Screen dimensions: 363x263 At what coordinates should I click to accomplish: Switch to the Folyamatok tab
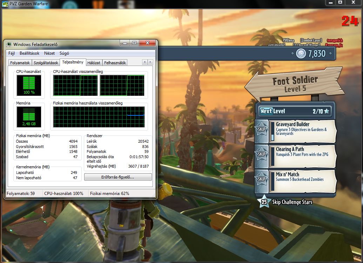(20, 62)
